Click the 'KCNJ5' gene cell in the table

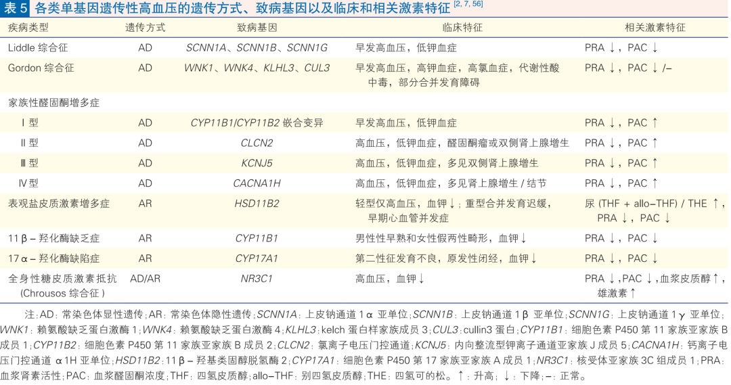point(257,163)
